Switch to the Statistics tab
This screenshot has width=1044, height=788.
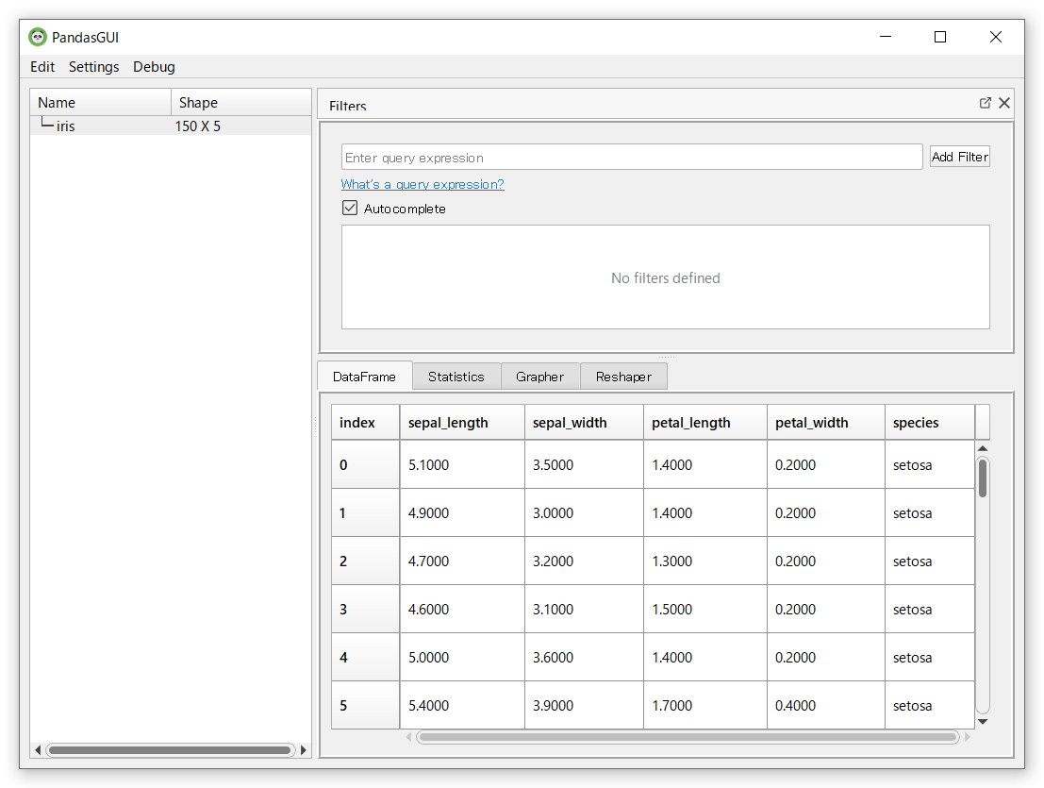tap(456, 377)
